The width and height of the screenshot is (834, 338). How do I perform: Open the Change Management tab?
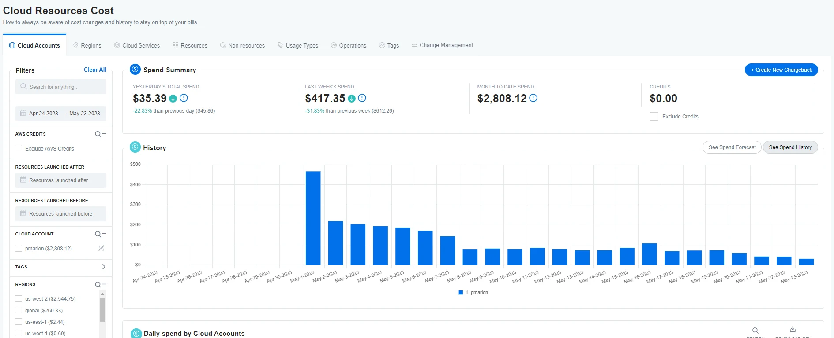(x=442, y=45)
